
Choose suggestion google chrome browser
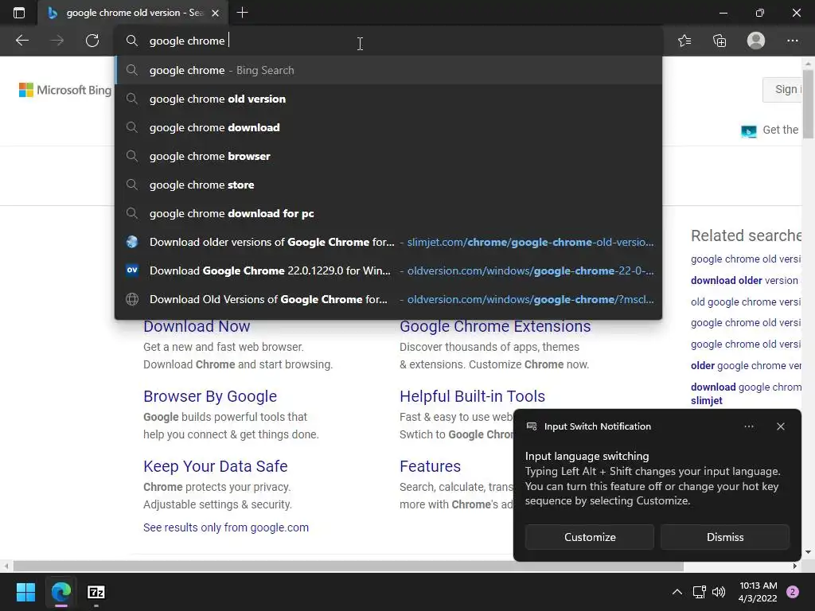(388, 156)
